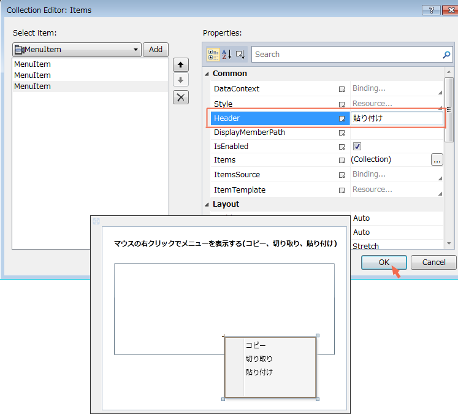Image resolution: width=458 pixels, height=414 pixels.
Task: Click the second Auto layout value
Action: pyautogui.click(x=361, y=232)
